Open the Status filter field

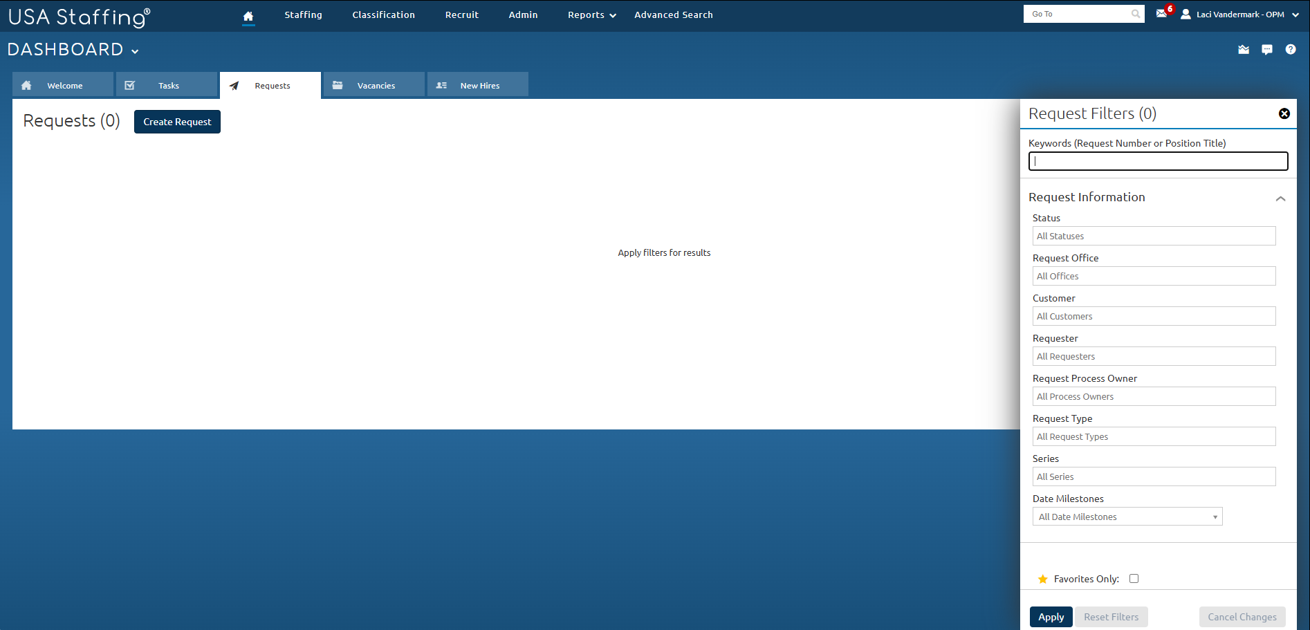tap(1154, 236)
